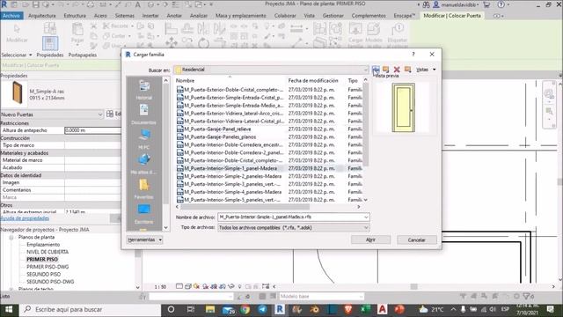Click the Revit icon in the taskbar

click(x=280, y=309)
